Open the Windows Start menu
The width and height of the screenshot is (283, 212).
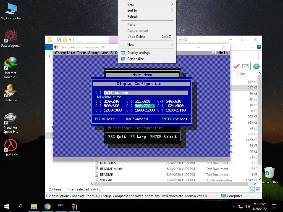coord(7,206)
